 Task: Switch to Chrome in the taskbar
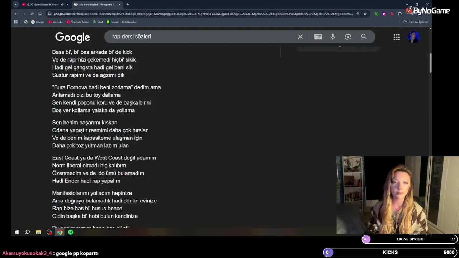pyautogui.click(x=60, y=232)
